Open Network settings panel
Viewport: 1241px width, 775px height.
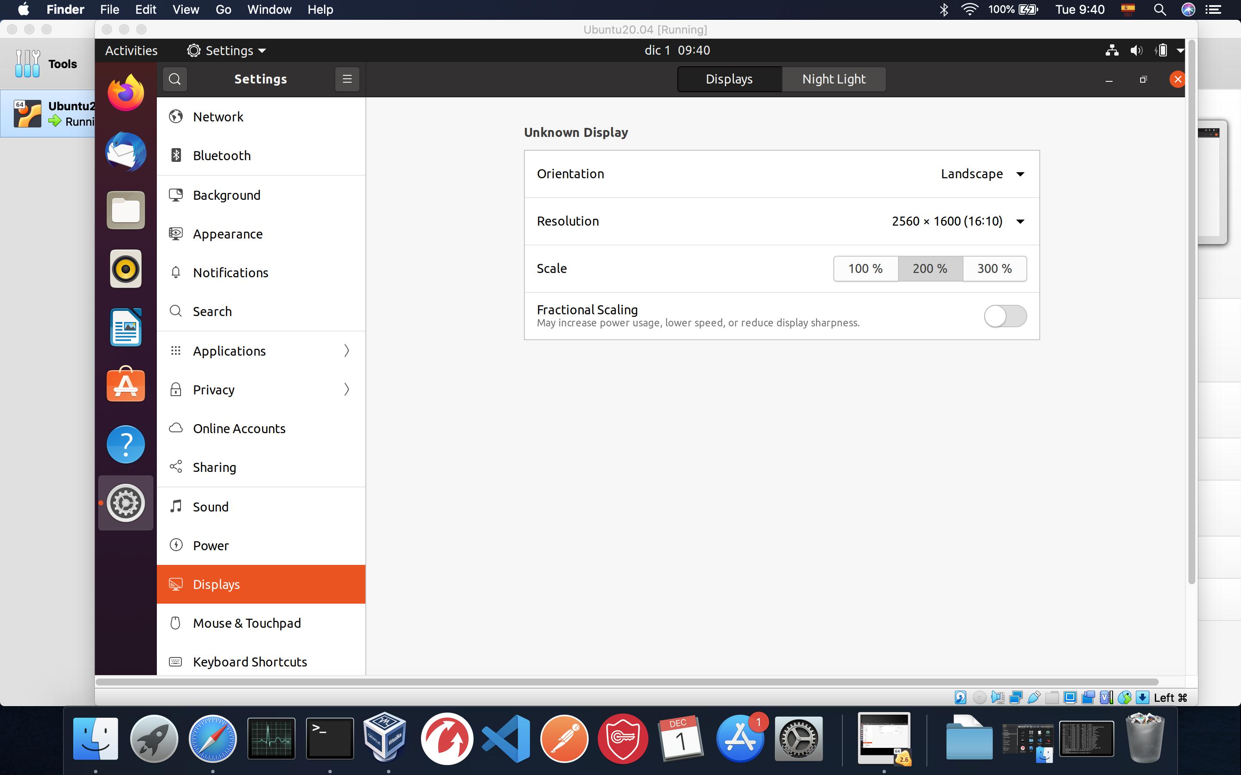(x=261, y=117)
